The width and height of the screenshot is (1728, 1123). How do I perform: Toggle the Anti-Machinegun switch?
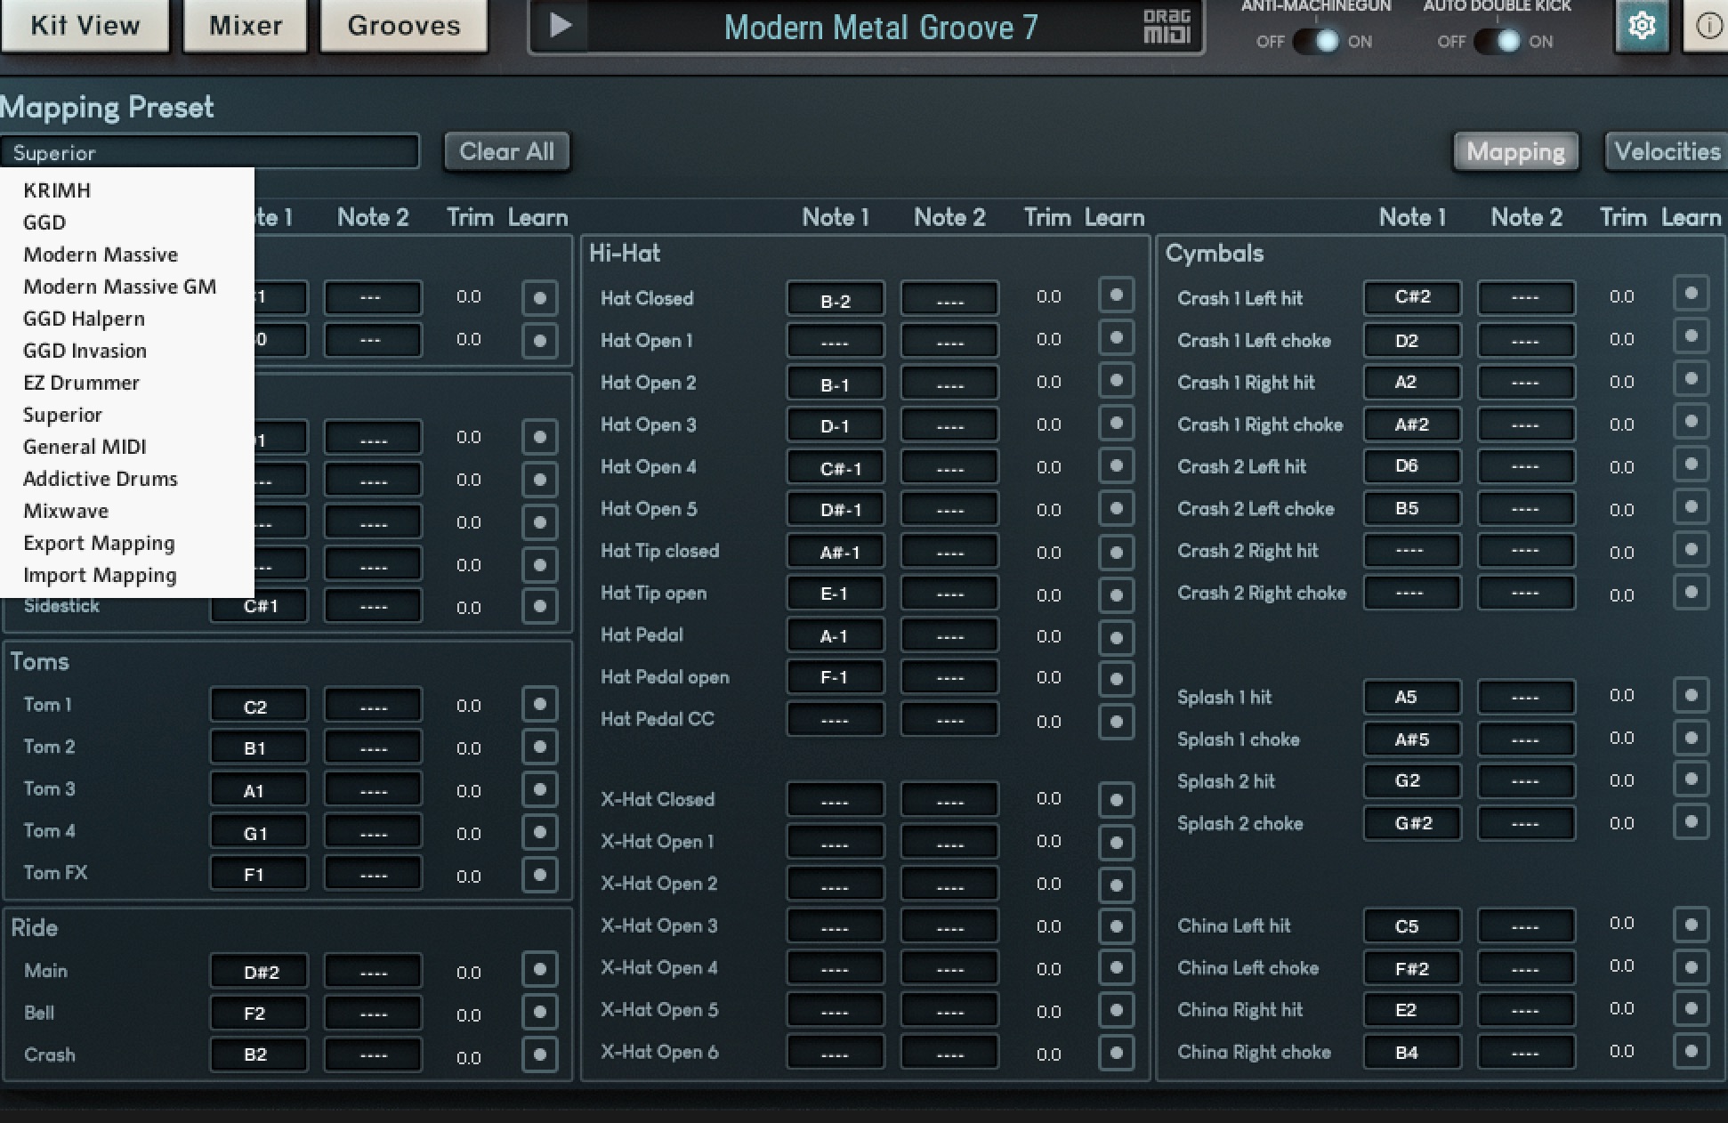1316,41
